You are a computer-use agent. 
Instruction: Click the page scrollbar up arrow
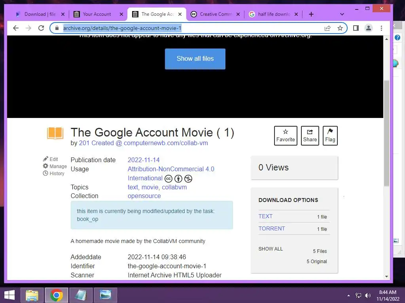pyautogui.click(x=386, y=39)
